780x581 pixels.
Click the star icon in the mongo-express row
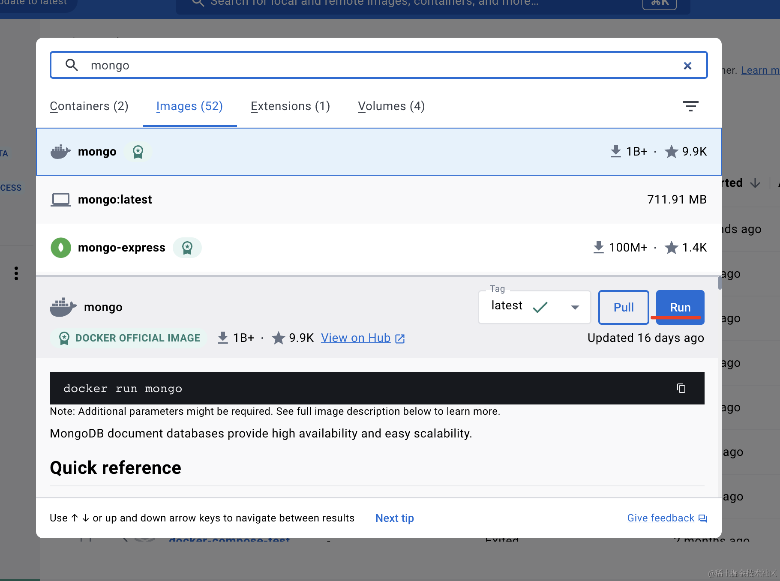coord(671,248)
